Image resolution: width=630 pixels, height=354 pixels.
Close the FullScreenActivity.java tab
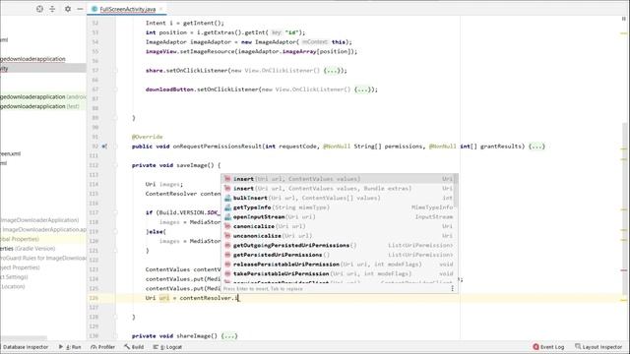[x=161, y=9]
